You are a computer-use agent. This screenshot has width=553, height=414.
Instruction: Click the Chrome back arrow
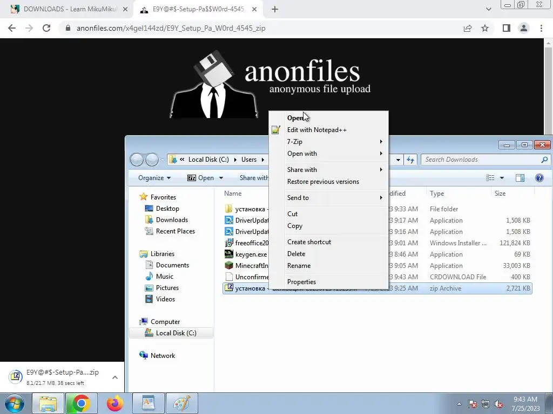(x=12, y=28)
